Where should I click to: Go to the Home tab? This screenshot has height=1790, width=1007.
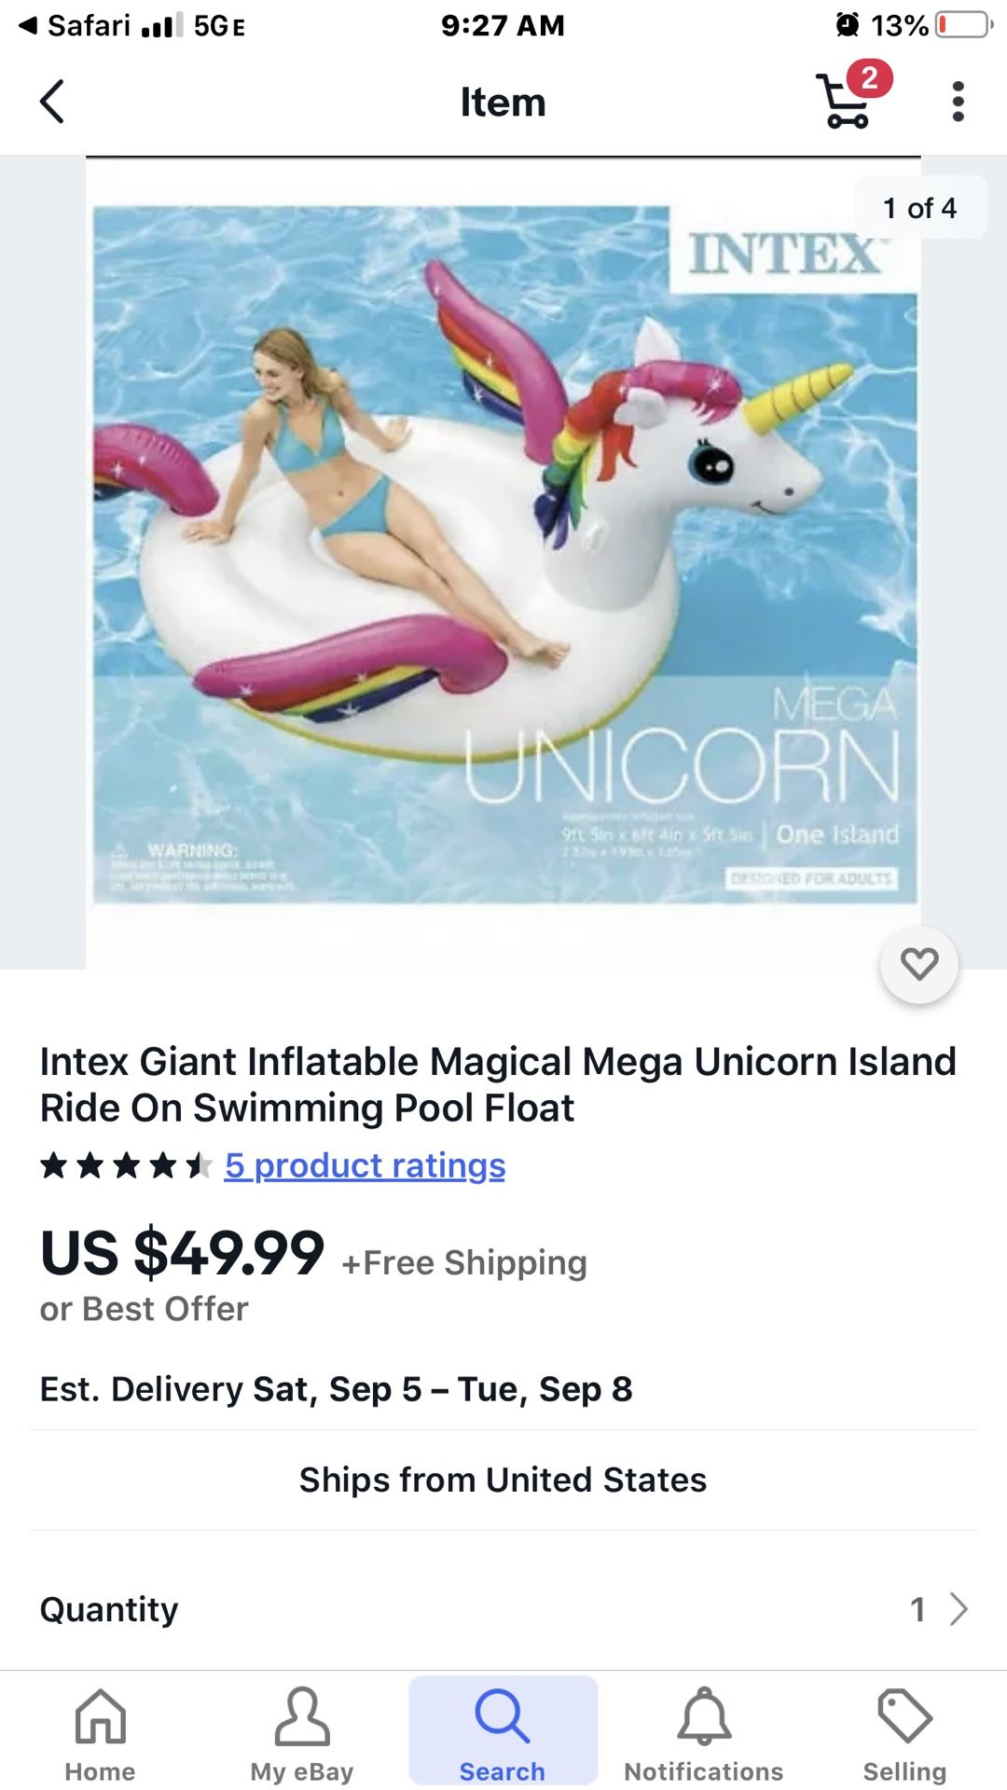[x=100, y=1732]
